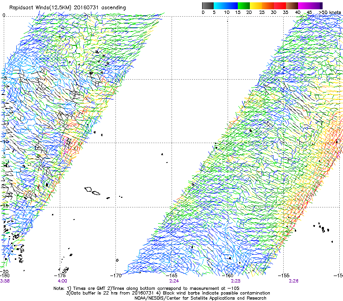Click the '-175' longitude axis label
Image resolution: width=343 pixels, height=301 pixels.
click(61, 276)
